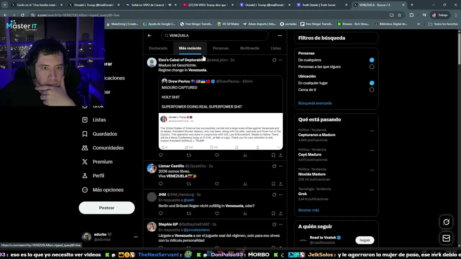Like Elon's Cabal of Deplorables post
Viewport: 461px width, 259px height.
(x=217, y=155)
